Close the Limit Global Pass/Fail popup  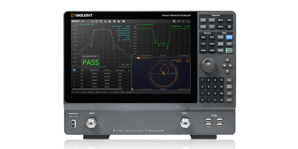[99, 56]
